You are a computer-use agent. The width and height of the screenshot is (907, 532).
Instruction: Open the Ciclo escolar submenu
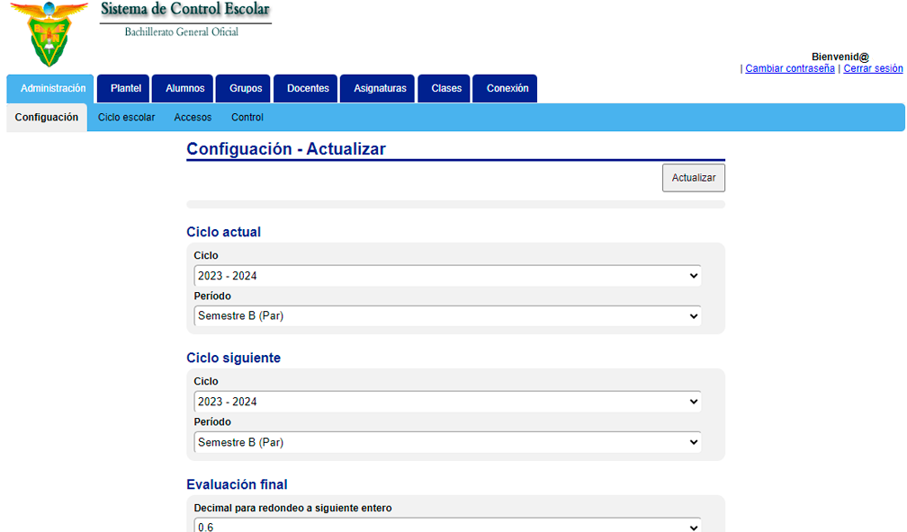pos(126,117)
